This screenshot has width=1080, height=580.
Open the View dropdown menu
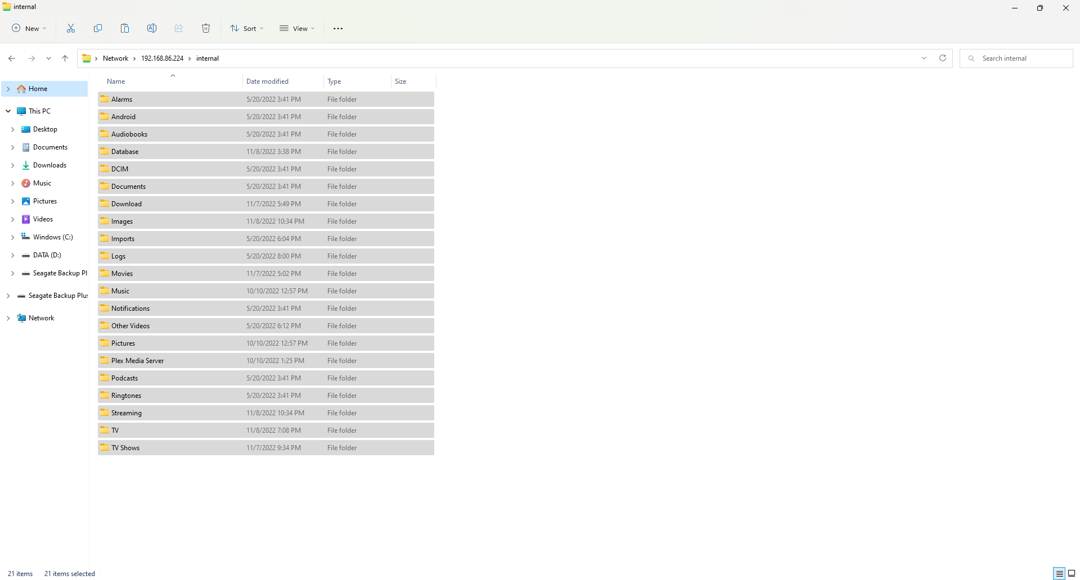pyautogui.click(x=297, y=29)
